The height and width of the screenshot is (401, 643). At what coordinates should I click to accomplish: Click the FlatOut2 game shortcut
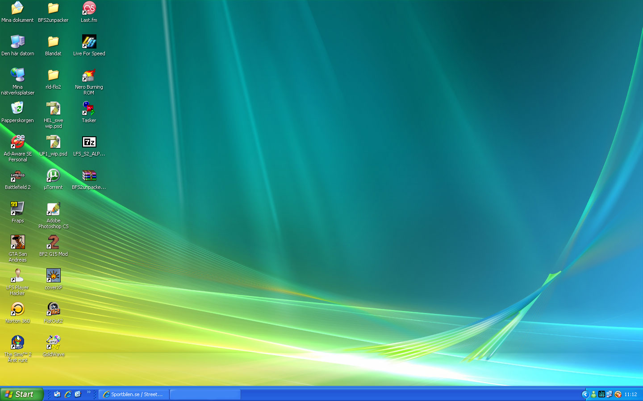point(53,313)
